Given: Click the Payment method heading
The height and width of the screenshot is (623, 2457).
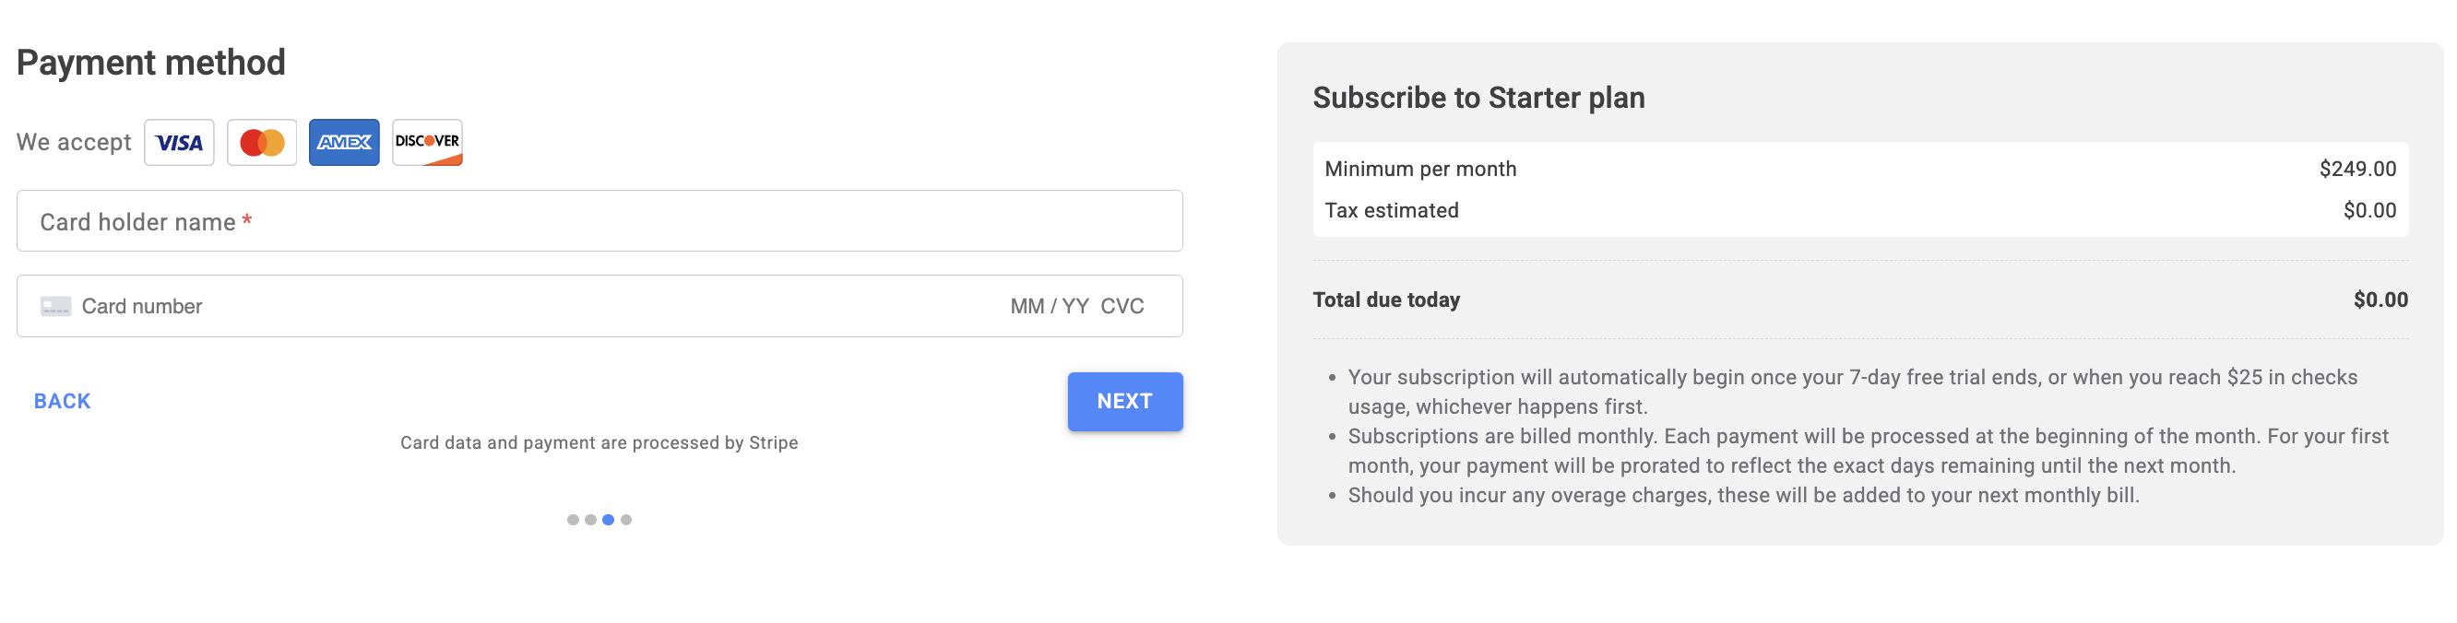Looking at the screenshot, I should [x=150, y=63].
